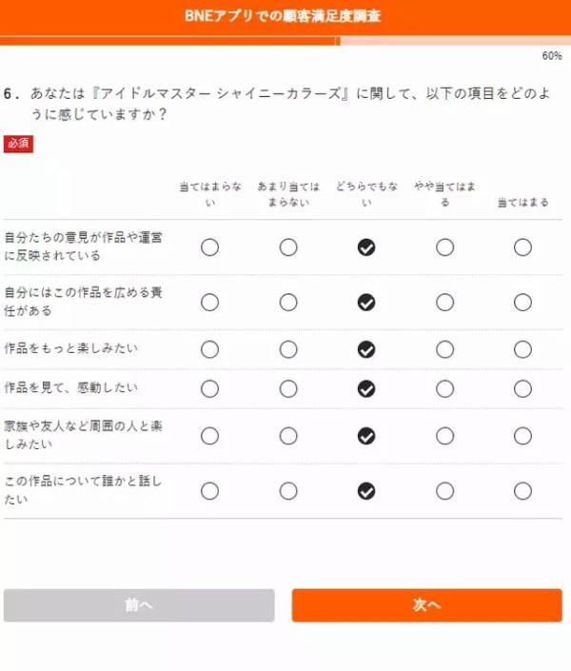Pick やや当てはまる for 作品をもっと楽しみたい
The image size is (571, 671).
click(444, 349)
